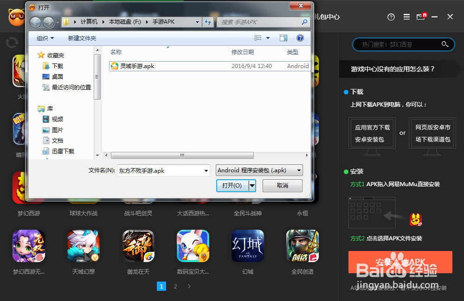
Task: Click refresh button beside address bar
Action: click(x=208, y=22)
